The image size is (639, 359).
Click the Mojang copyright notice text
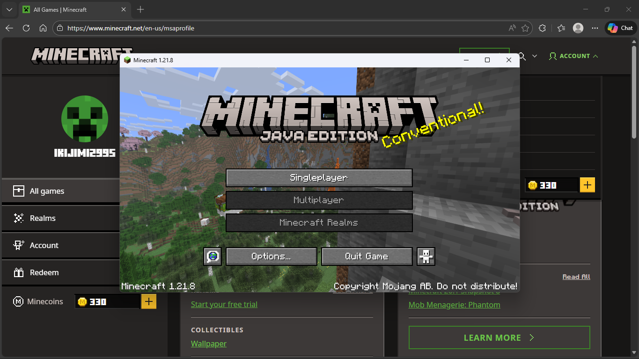pyautogui.click(x=426, y=286)
